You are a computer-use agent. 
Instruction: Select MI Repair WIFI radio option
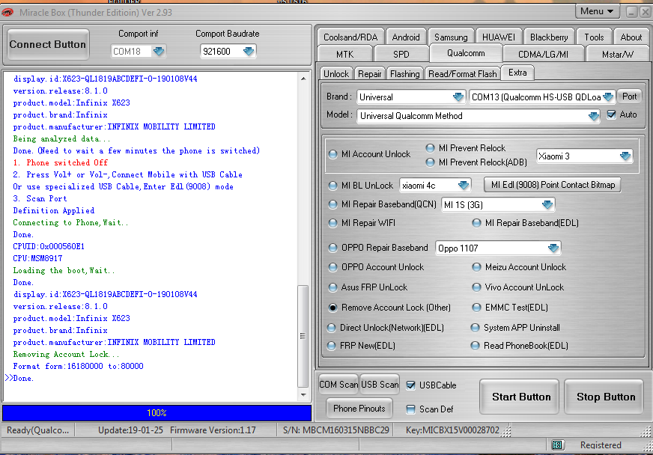pyautogui.click(x=332, y=223)
